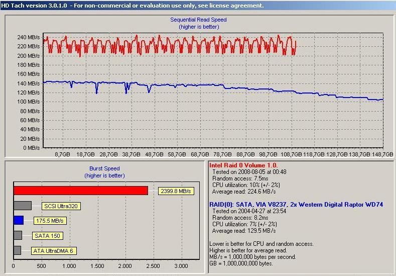This screenshot has width=396, height=276.
Task: Select the SCSI Ultra320 label
Action: tap(61, 206)
